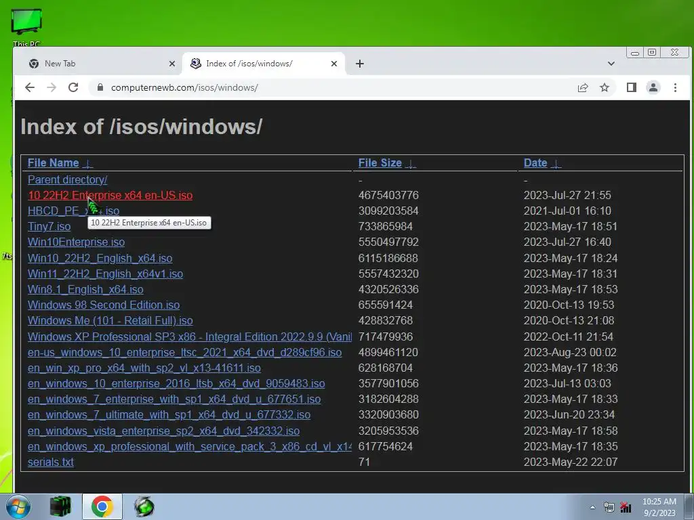Select the Index of /isos/windows/ tab
694x520 pixels.
point(264,64)
